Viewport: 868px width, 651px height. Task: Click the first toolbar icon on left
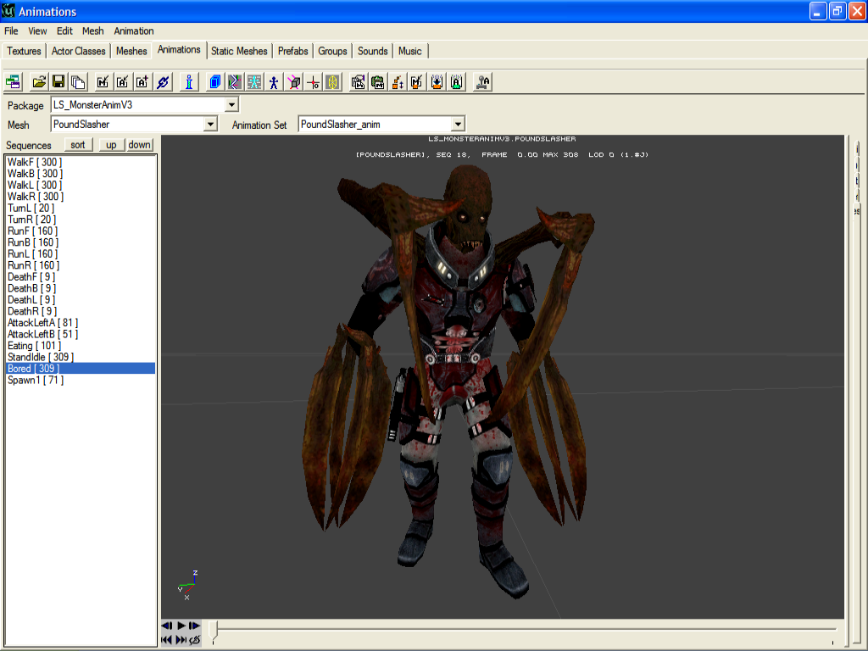point(14,82)
